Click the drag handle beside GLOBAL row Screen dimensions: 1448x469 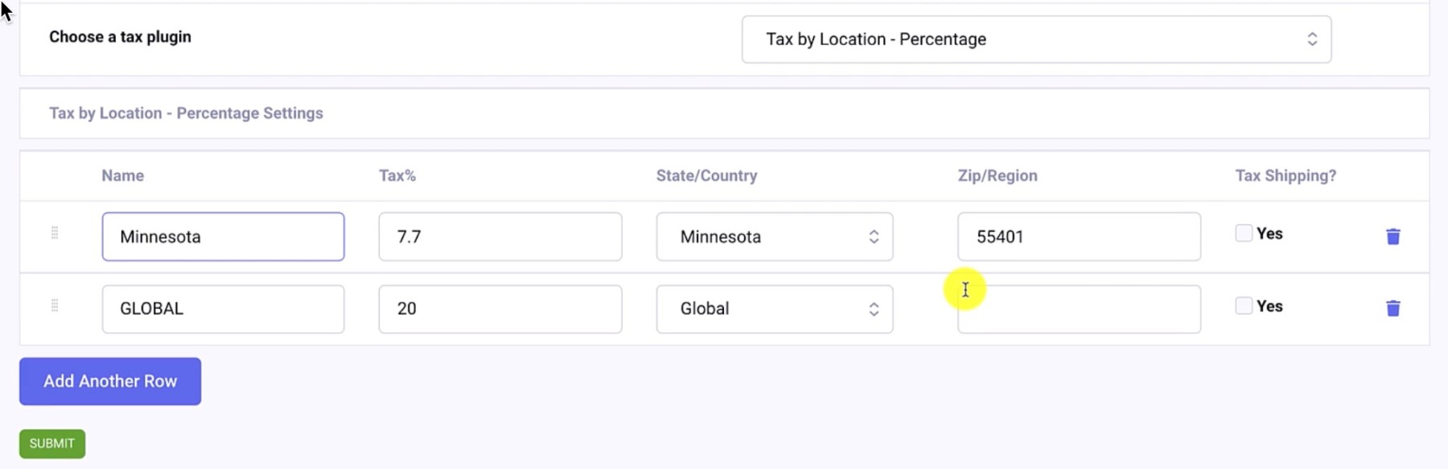[x=55, y=305]
